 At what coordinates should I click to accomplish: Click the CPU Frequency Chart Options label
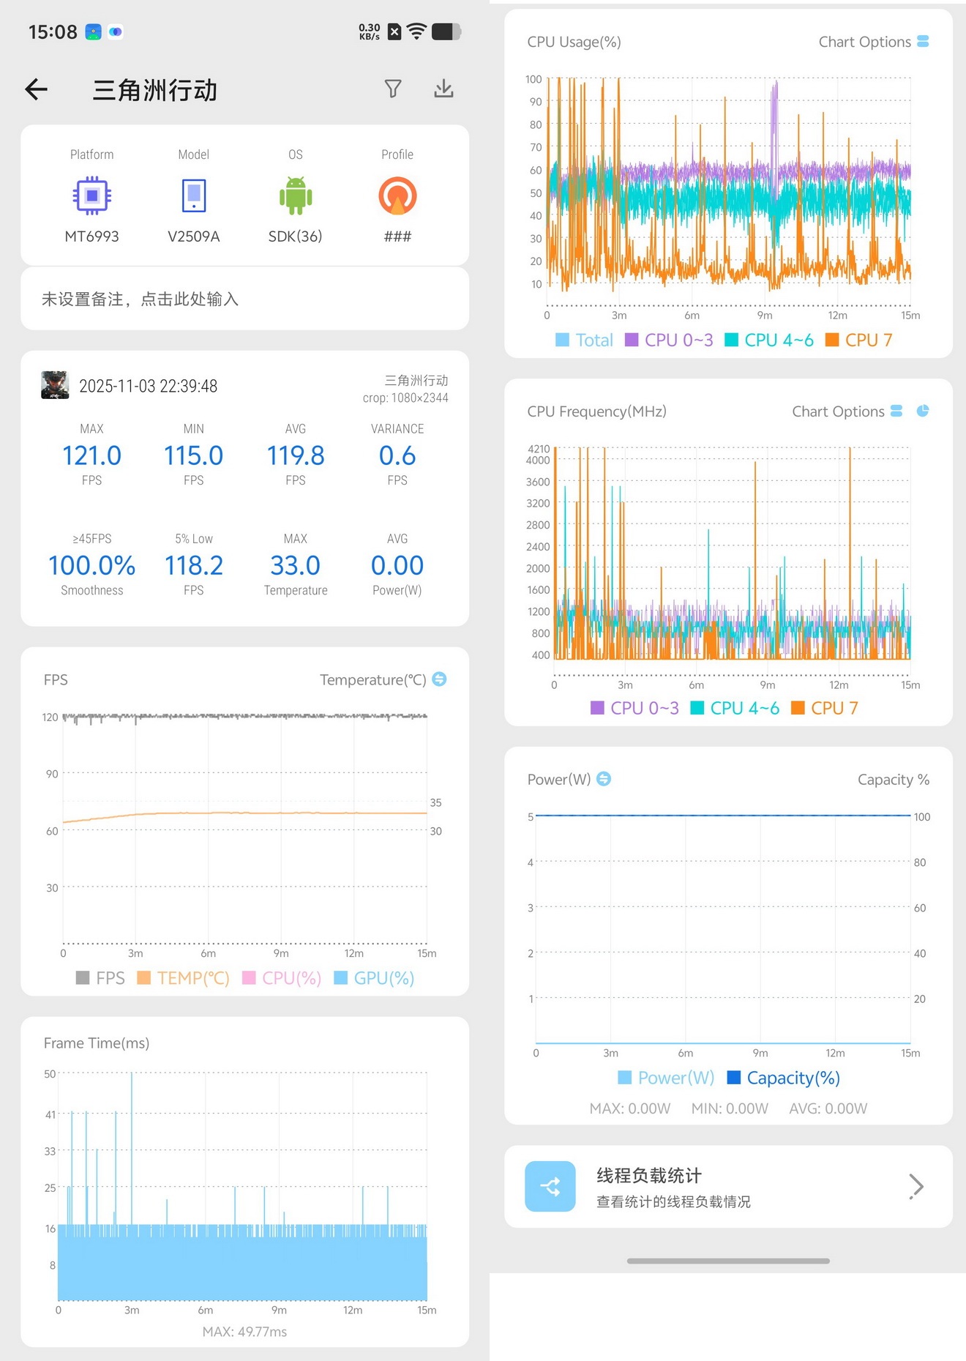(838, 411)
